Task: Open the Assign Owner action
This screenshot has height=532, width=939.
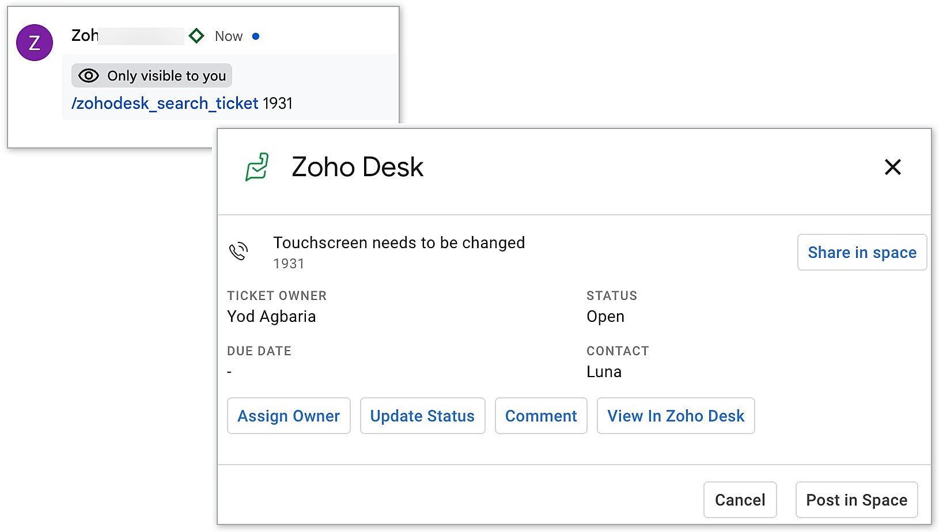Action: (x=289, y=416)
